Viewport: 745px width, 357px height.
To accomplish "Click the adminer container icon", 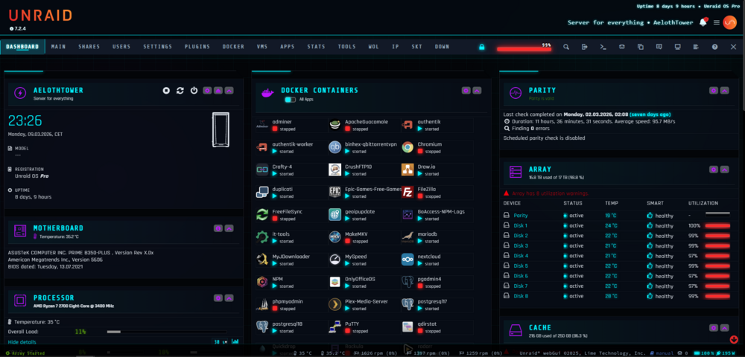I will coord(262,125).
